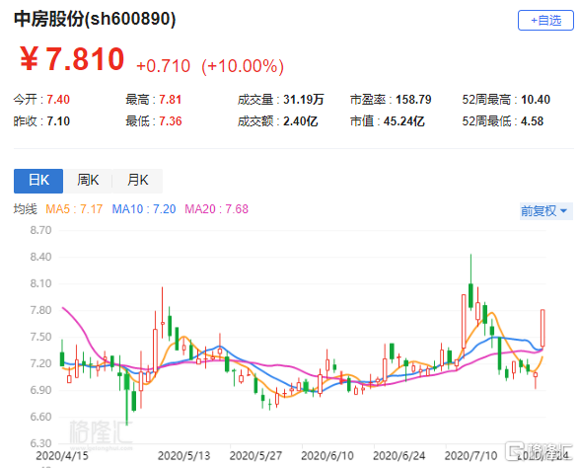The image size is (579, 468).
Task: Click the 昨收 7.10 previous close
Action: tap(41, 121)
